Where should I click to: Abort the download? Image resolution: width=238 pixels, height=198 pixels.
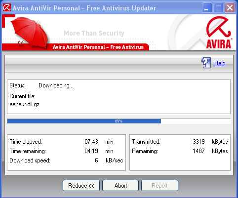[x=120, y=186]
